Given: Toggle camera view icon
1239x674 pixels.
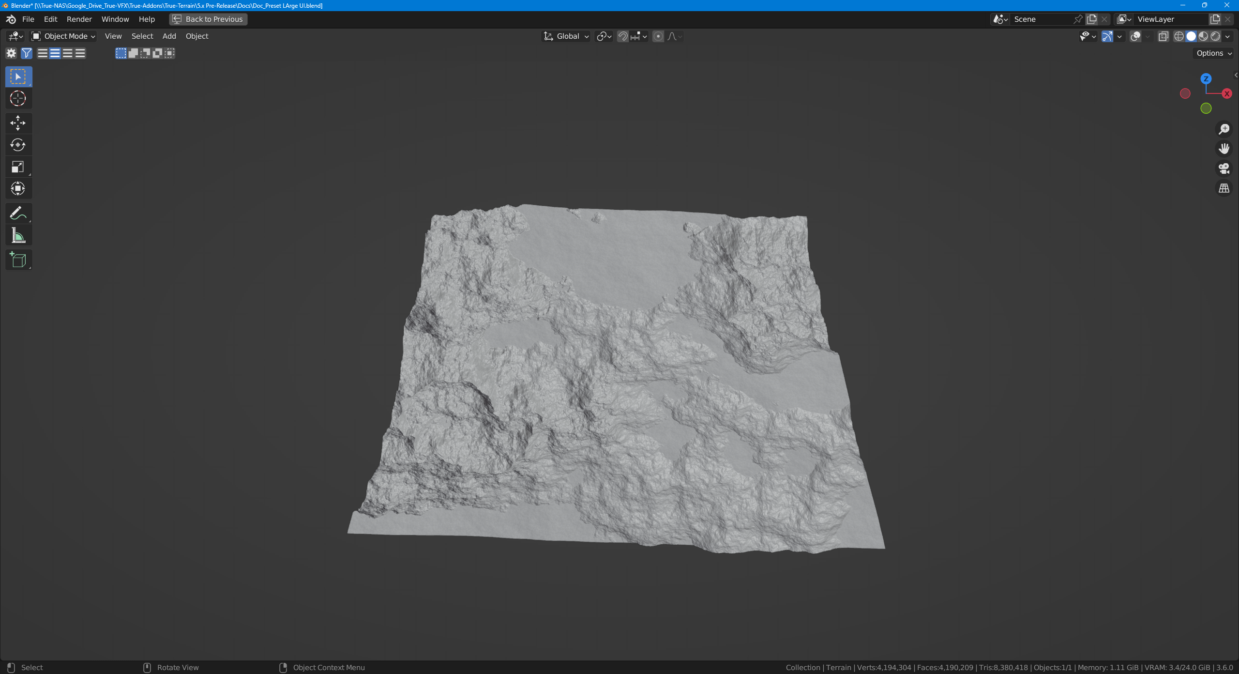Looking at the screenshot, I should coord(1224,168).
